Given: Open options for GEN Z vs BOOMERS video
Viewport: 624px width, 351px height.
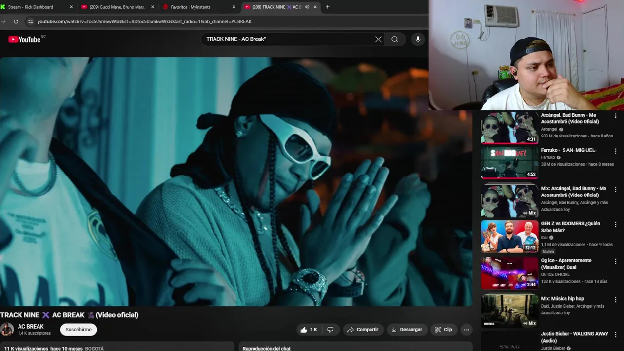Looking at the screenshot, I should 615,224.
